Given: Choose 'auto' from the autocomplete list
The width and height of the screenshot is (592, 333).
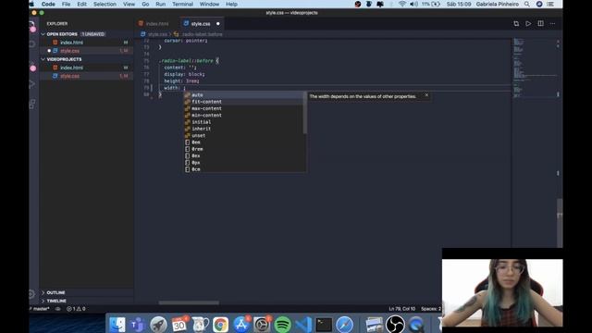Looking at the screenshot, I should 243,94.
